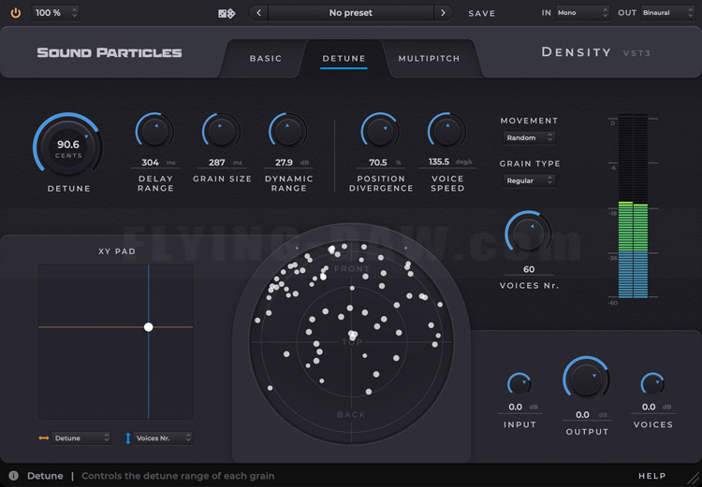Click the Dynamic Range knob
This screenshot has height=487, width=702.
[x=288, y=131]
